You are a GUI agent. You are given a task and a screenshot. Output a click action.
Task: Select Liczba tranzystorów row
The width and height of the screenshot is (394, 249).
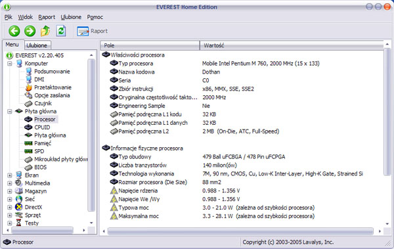(173, 166)
